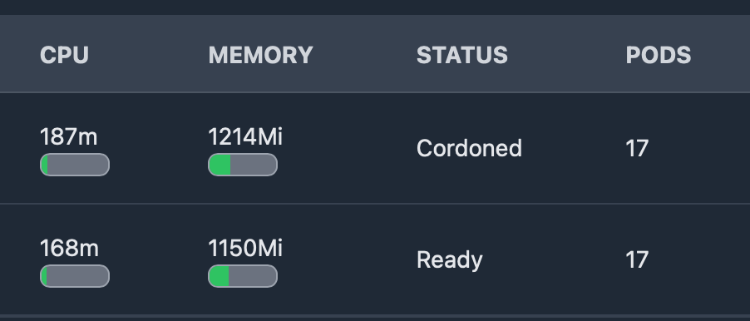The width and height of the screenshot is (750, 321).
Task: Click pod count 17 in Ready row
Action: click(637, 259)
